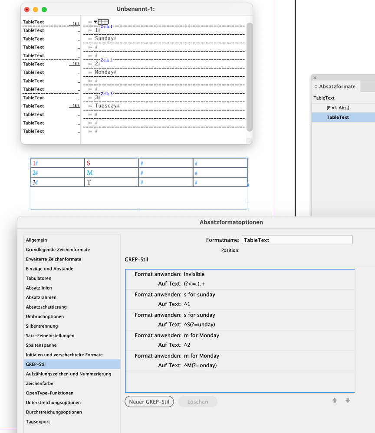Open Durchstreichungsoptionen section
Image resolution: width=375 pixels, height=433 pixels.
click(x=72, y=412)
